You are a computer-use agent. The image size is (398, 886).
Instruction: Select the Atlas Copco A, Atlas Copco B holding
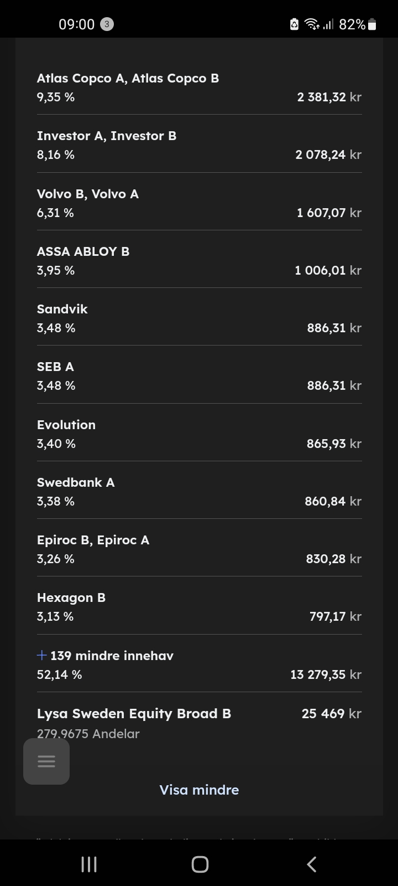tap(199, 87)
